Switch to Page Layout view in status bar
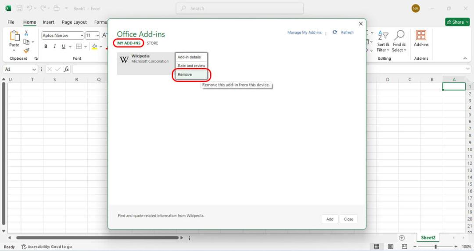Image resolution: width=474 pixels, height=251 pixels. 391,247
